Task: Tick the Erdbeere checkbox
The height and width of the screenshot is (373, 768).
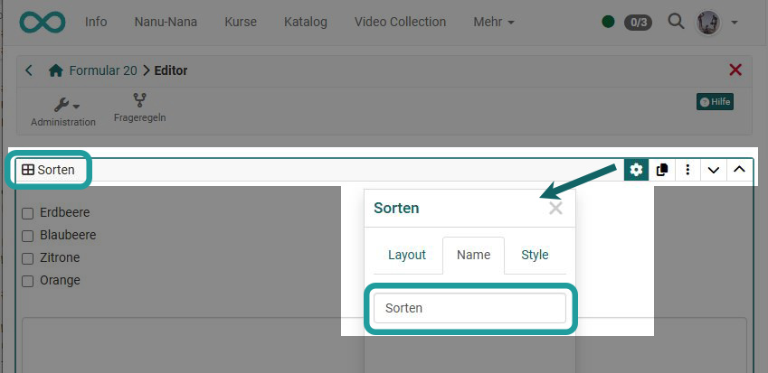Action: (x=28, y=213)
